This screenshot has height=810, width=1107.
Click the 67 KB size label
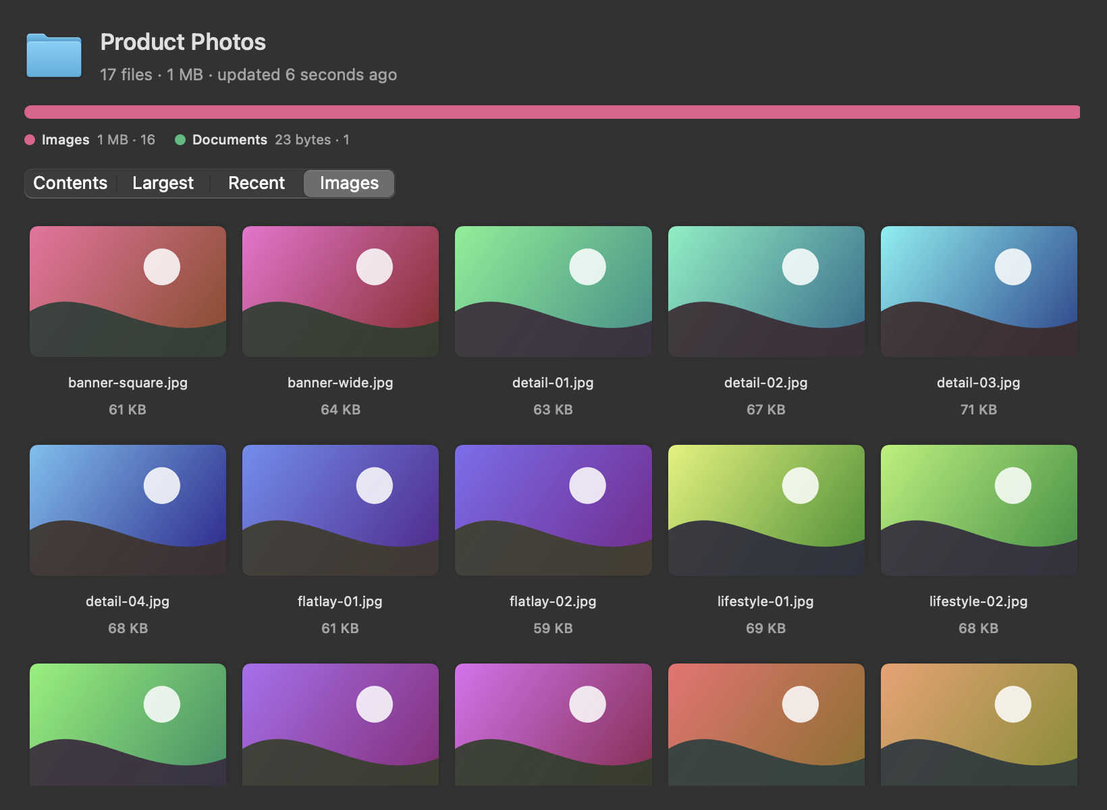(766, 410)
